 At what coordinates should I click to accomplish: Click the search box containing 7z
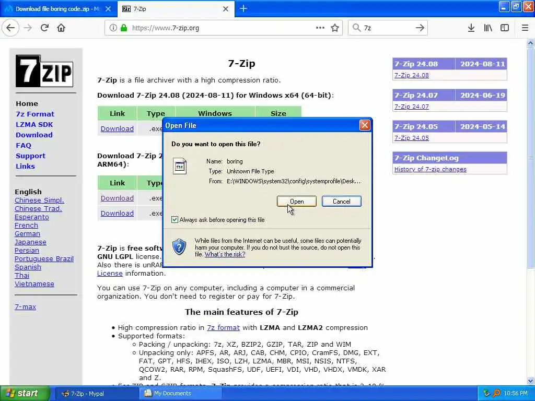coord(387,28)
